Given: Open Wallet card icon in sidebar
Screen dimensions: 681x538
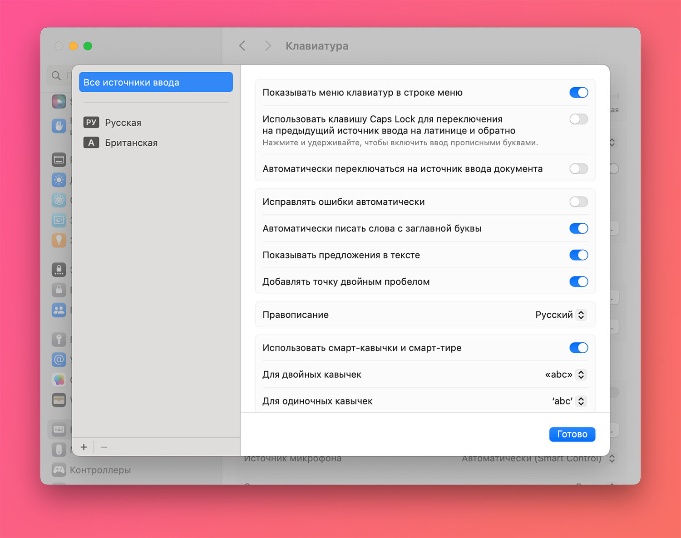Looking at the screenshot, I should pyautogui.click(x=59, y=400).
